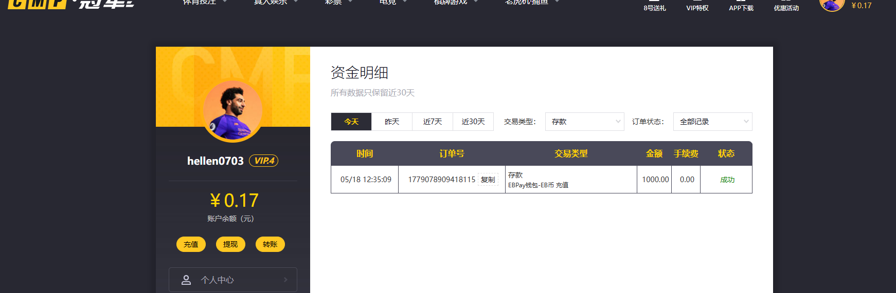Click the VIP4 badge next to username
The width and height of the screenshot is (896, 293).
tap(264, 161)
